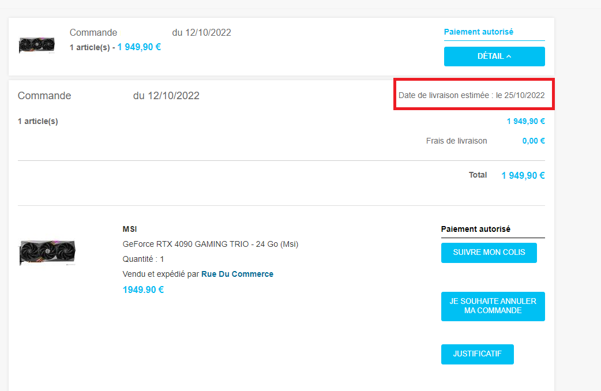Image resolution: width=601 pixels, height=391 pixels.
Task: Click the Total amount 1 949,90 €
Action: click(x=523, y=175)
